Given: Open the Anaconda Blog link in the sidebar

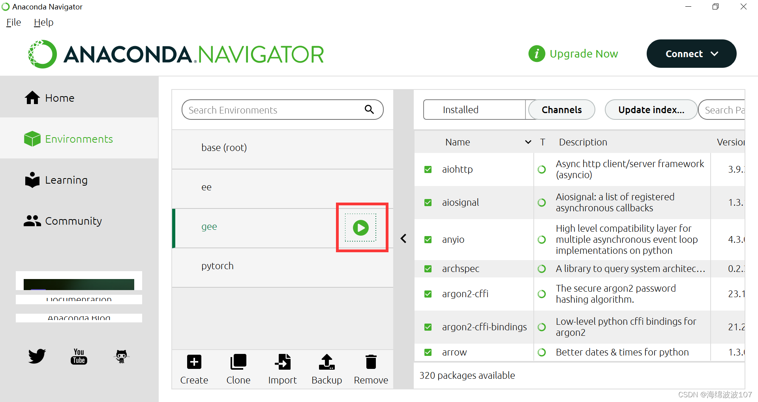Looking at the screenshot, I should 79,318.
